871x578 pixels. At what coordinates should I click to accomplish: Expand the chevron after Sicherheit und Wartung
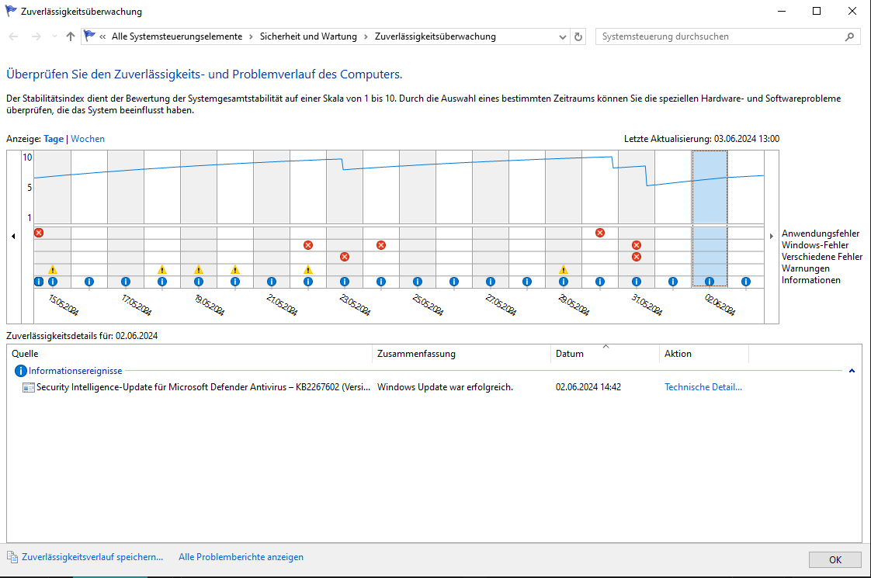click(366, 36)
